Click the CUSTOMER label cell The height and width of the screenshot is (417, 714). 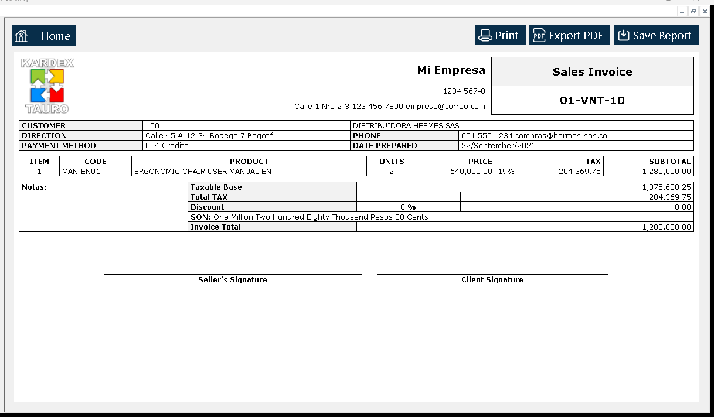click(x=81, y=125)
